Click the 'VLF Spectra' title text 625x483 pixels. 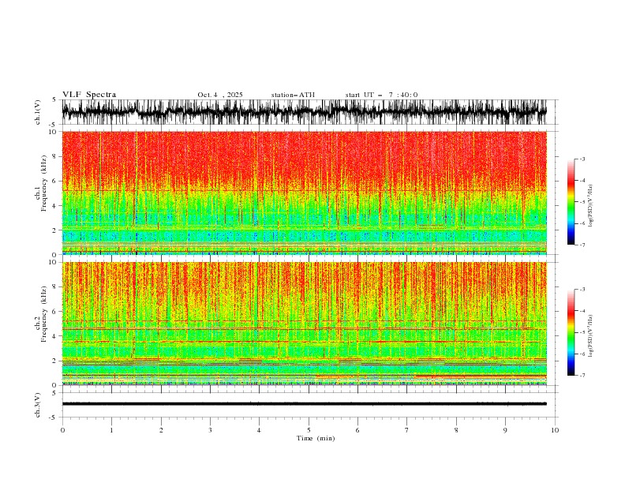[x=89, y=95]
